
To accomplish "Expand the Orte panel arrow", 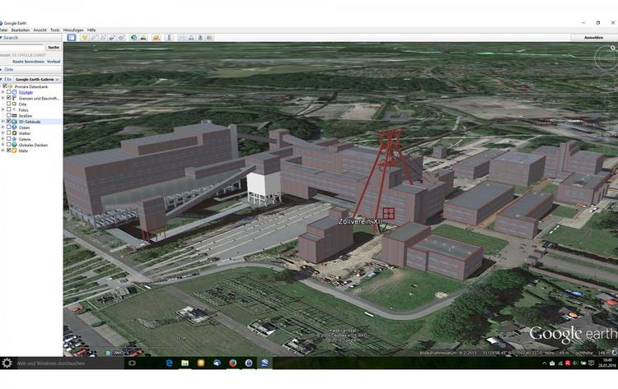I will [x=1, y=70].
